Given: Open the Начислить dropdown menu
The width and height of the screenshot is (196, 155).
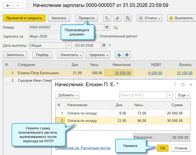Looking at the screenshot, I should (70, 55).
